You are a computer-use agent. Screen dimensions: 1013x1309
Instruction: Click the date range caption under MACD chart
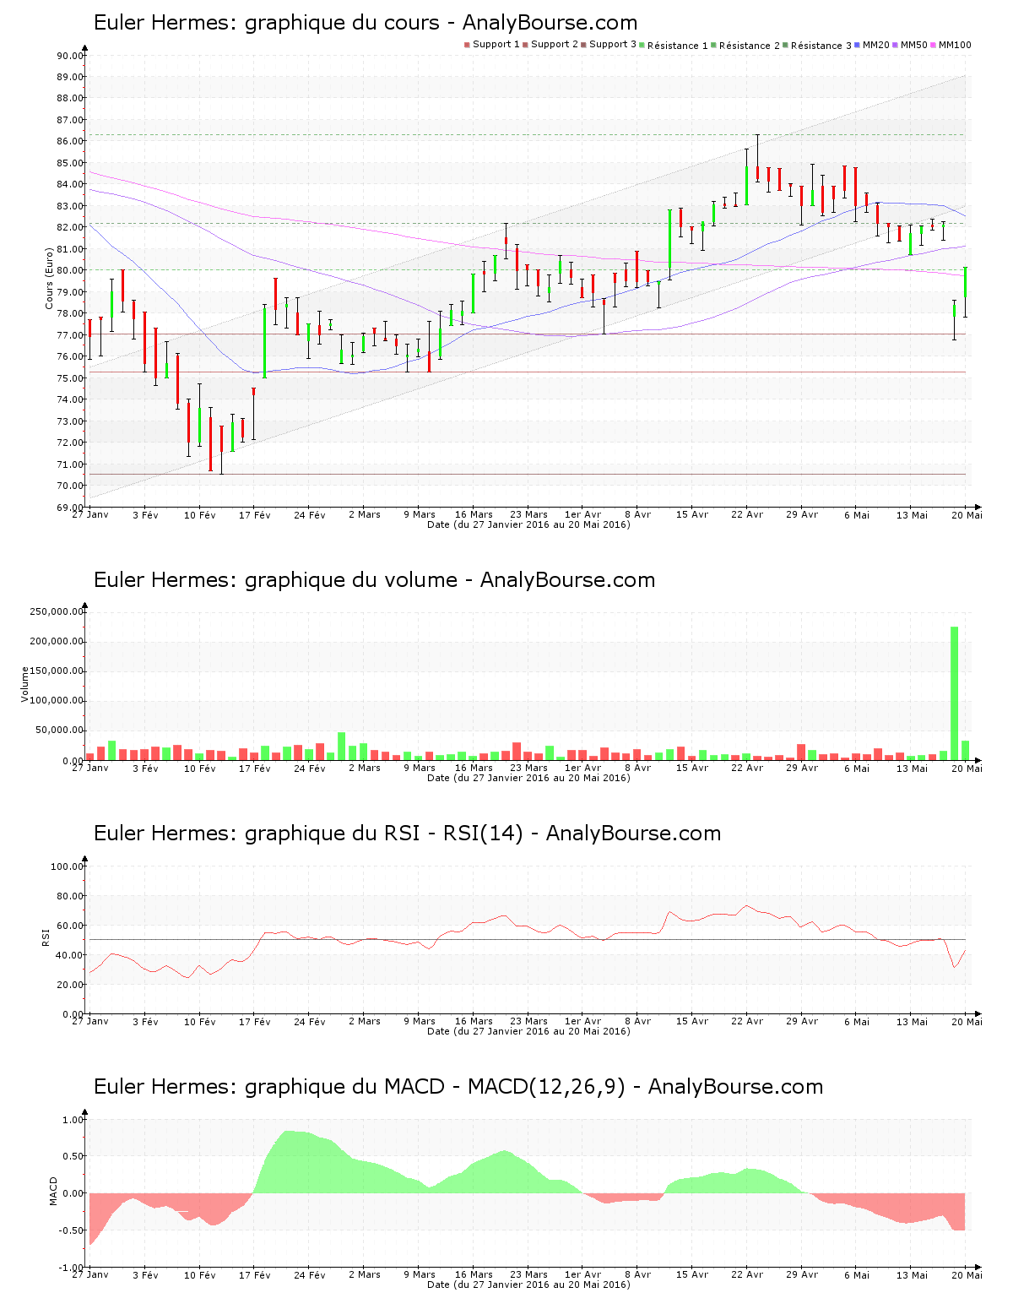tap(528, 1285)
